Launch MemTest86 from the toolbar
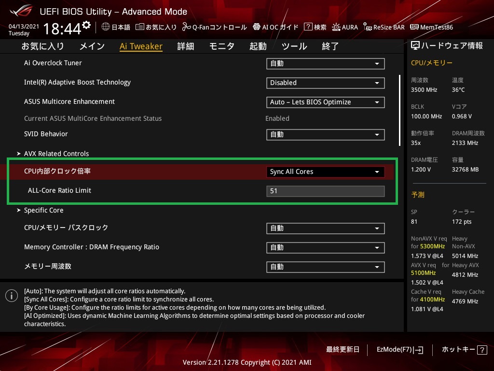 431,27
